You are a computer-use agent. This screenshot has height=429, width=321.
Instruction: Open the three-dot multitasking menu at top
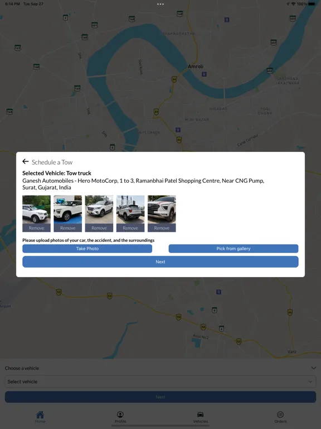coord(160,4)
